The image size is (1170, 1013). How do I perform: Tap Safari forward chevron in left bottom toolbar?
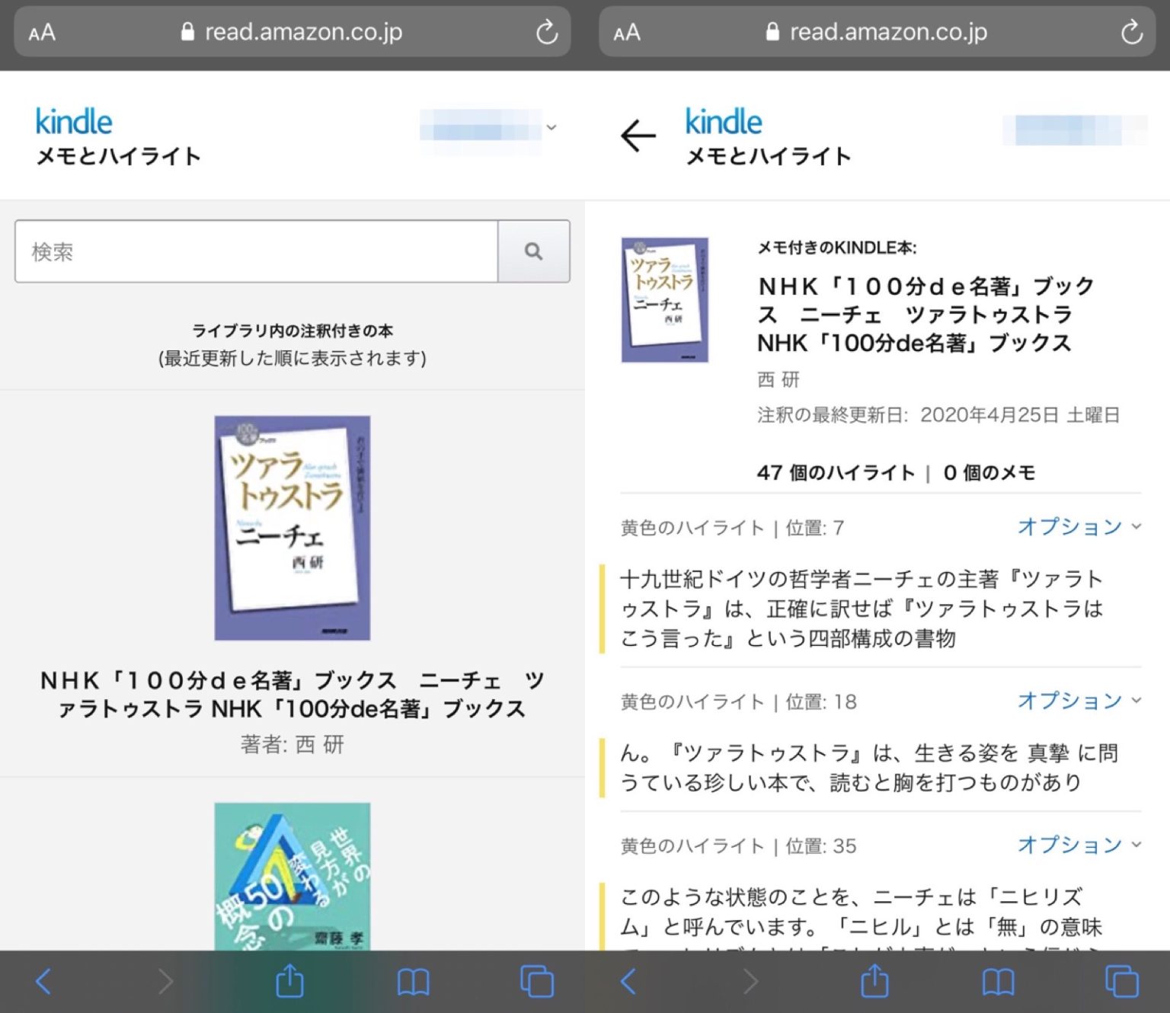[165, 981]
